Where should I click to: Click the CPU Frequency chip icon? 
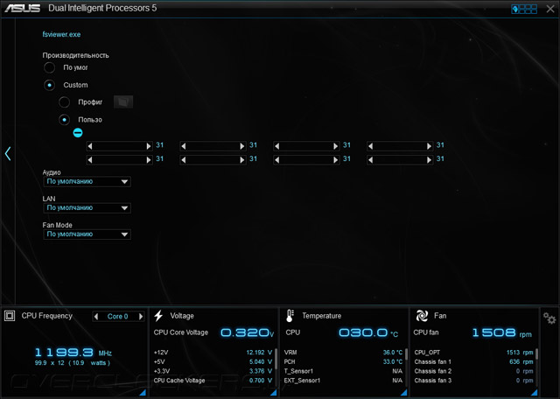(x=10, y=316)
